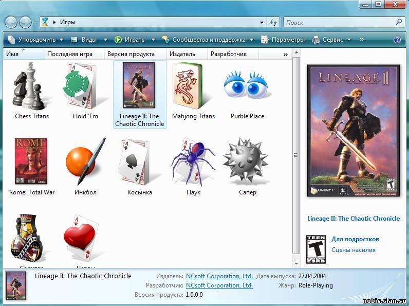Select the Паук spider game icon
Image resolution: width=409 pixels, height=306 pixels.
(x=193, y=161)
